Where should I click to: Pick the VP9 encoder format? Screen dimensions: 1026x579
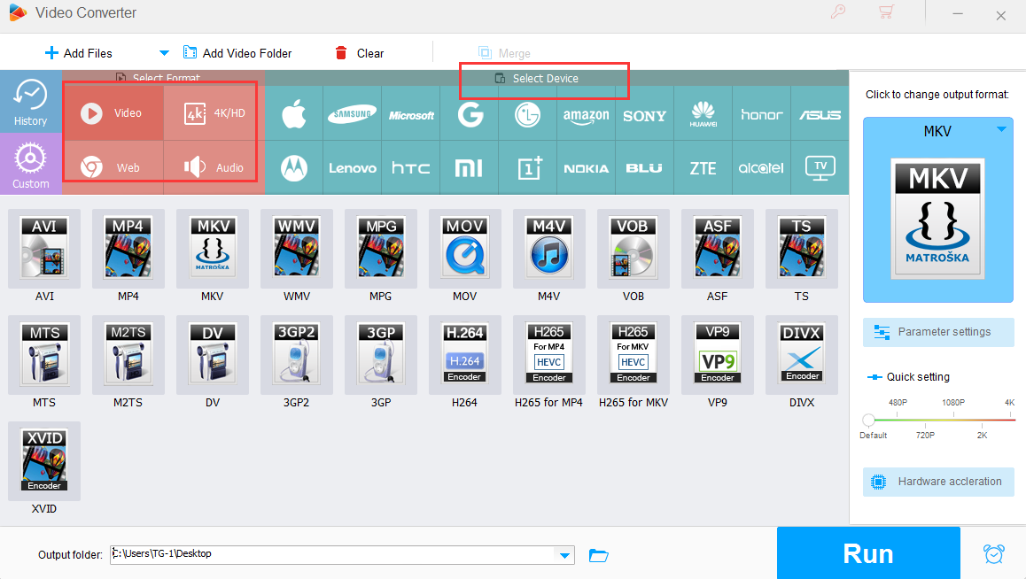click(x=717, y=355)
